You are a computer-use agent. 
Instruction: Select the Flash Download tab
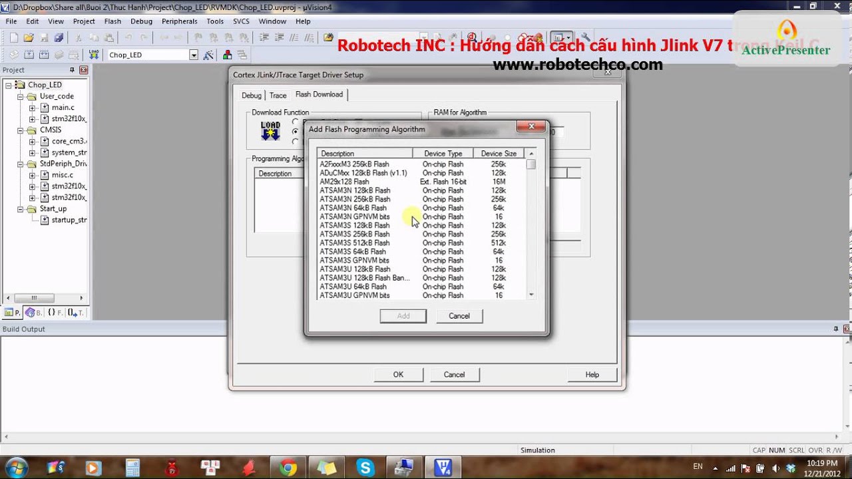tap(319, 94)
